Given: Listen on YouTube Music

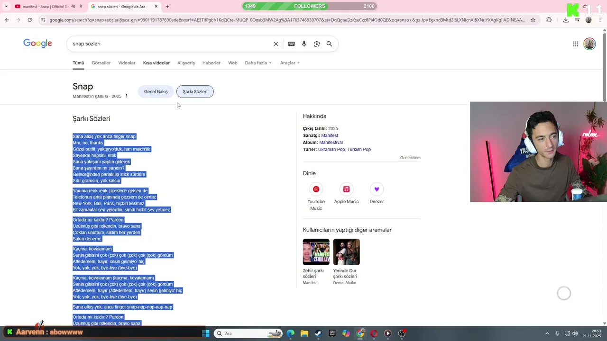Looking at the screenshot, I should pos(316,196).
